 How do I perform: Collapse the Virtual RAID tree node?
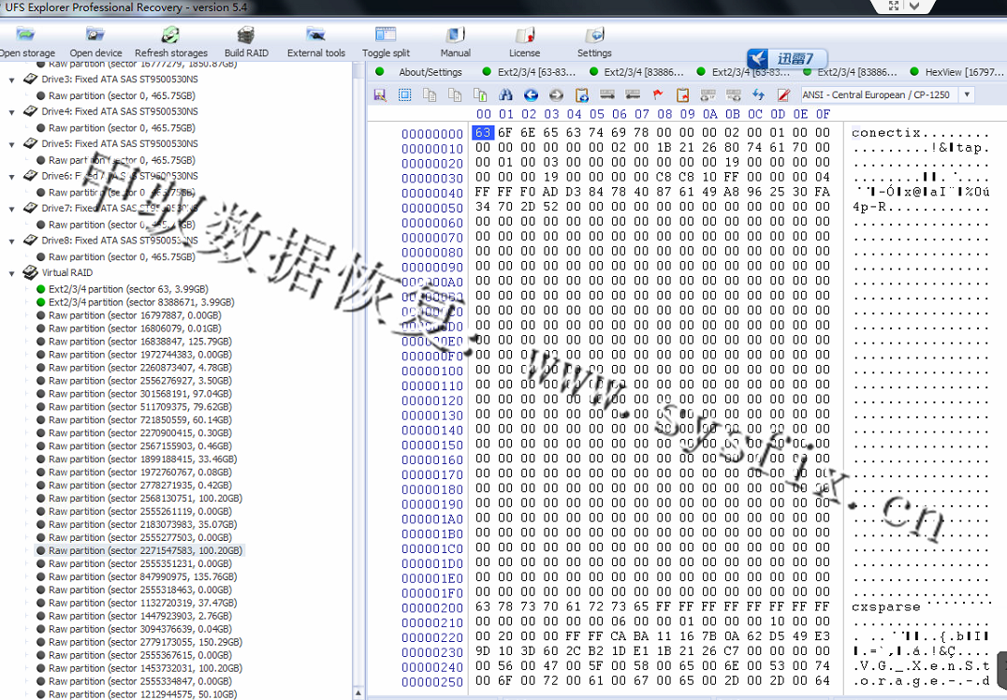11,273
